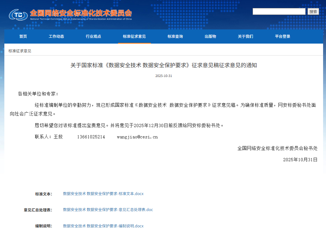This screenshot has height=231, width=326.
Task: Click the committee name banner text
Action: (81, 12)
